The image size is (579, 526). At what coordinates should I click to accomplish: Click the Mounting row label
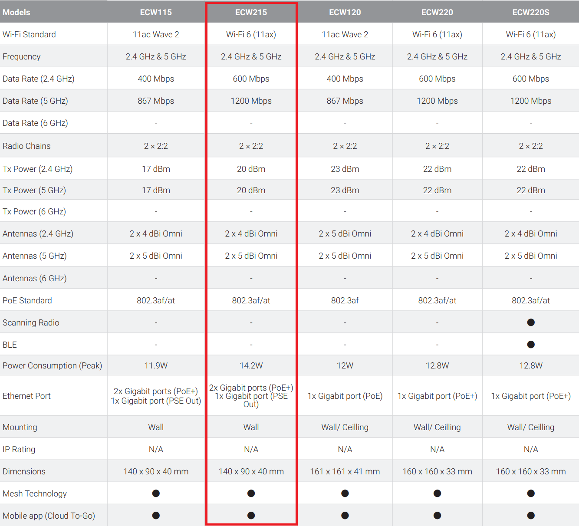click(x=20, y=427)
